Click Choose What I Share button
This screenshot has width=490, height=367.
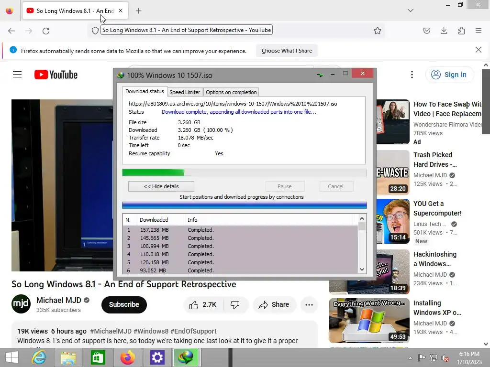pyautogui.click(x=287, y=51)
